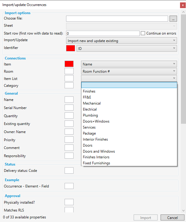This screenshot has height=222, width=186.
Task: Toggle the Serial Number column box
Action: tap(69, 108)
